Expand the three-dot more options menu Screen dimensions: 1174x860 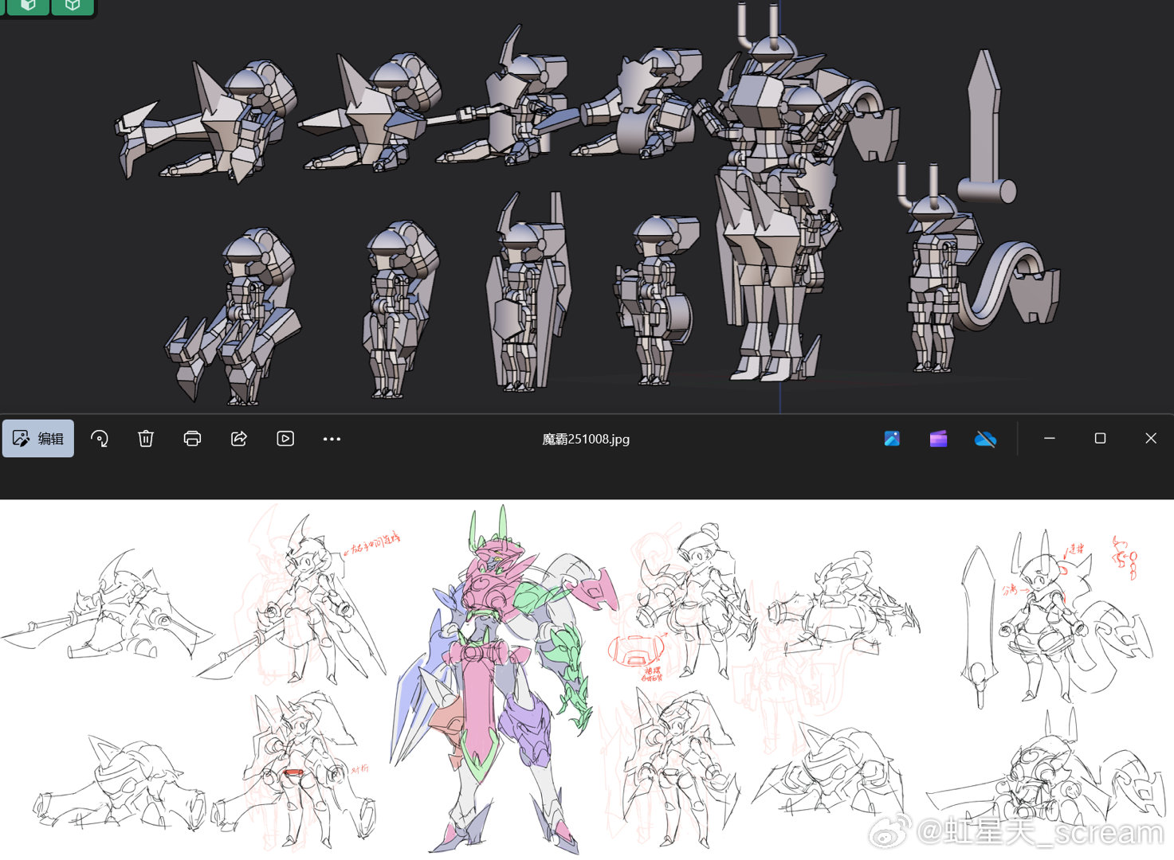[x=332, y=439]
